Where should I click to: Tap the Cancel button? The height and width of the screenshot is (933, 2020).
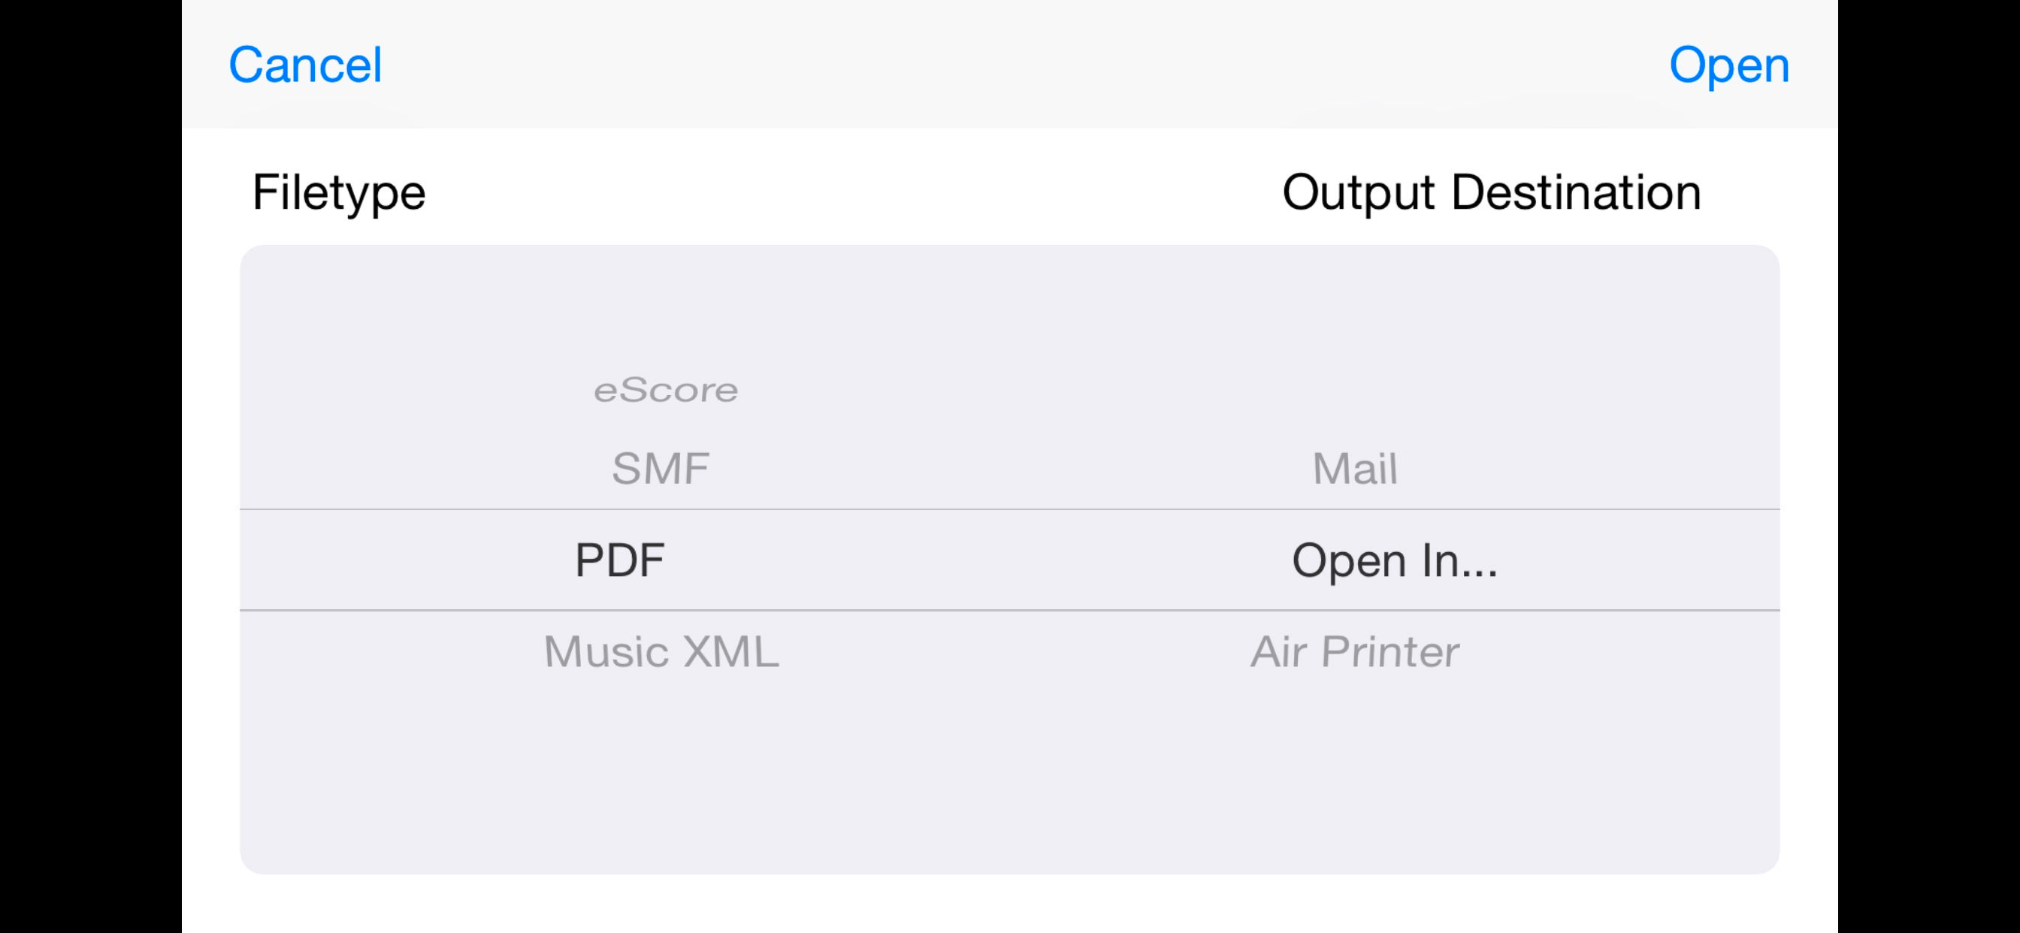pos(305,65)
